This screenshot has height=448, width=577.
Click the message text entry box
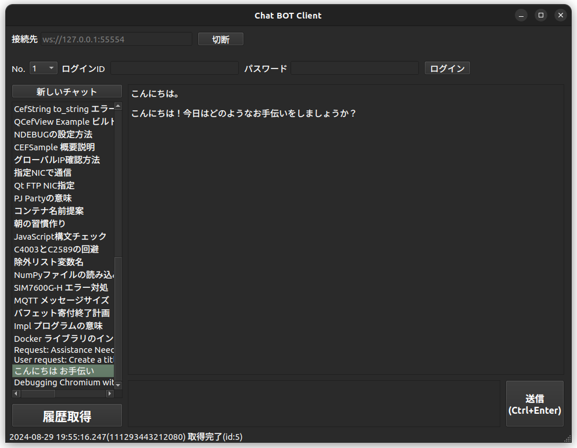(314, 403)
